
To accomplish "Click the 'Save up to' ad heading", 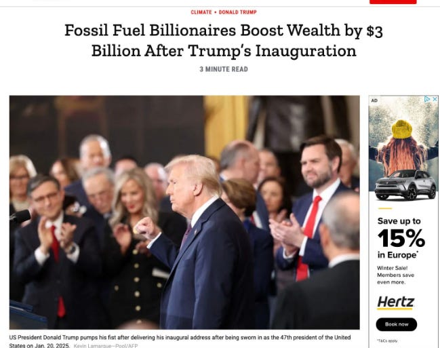I will [399, 221].
